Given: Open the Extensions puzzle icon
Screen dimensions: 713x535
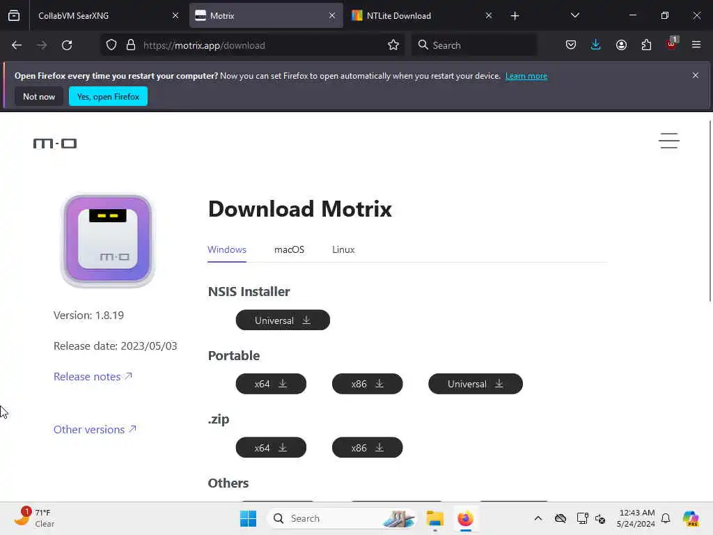Looking at the screenshot, I should (646, 45).
